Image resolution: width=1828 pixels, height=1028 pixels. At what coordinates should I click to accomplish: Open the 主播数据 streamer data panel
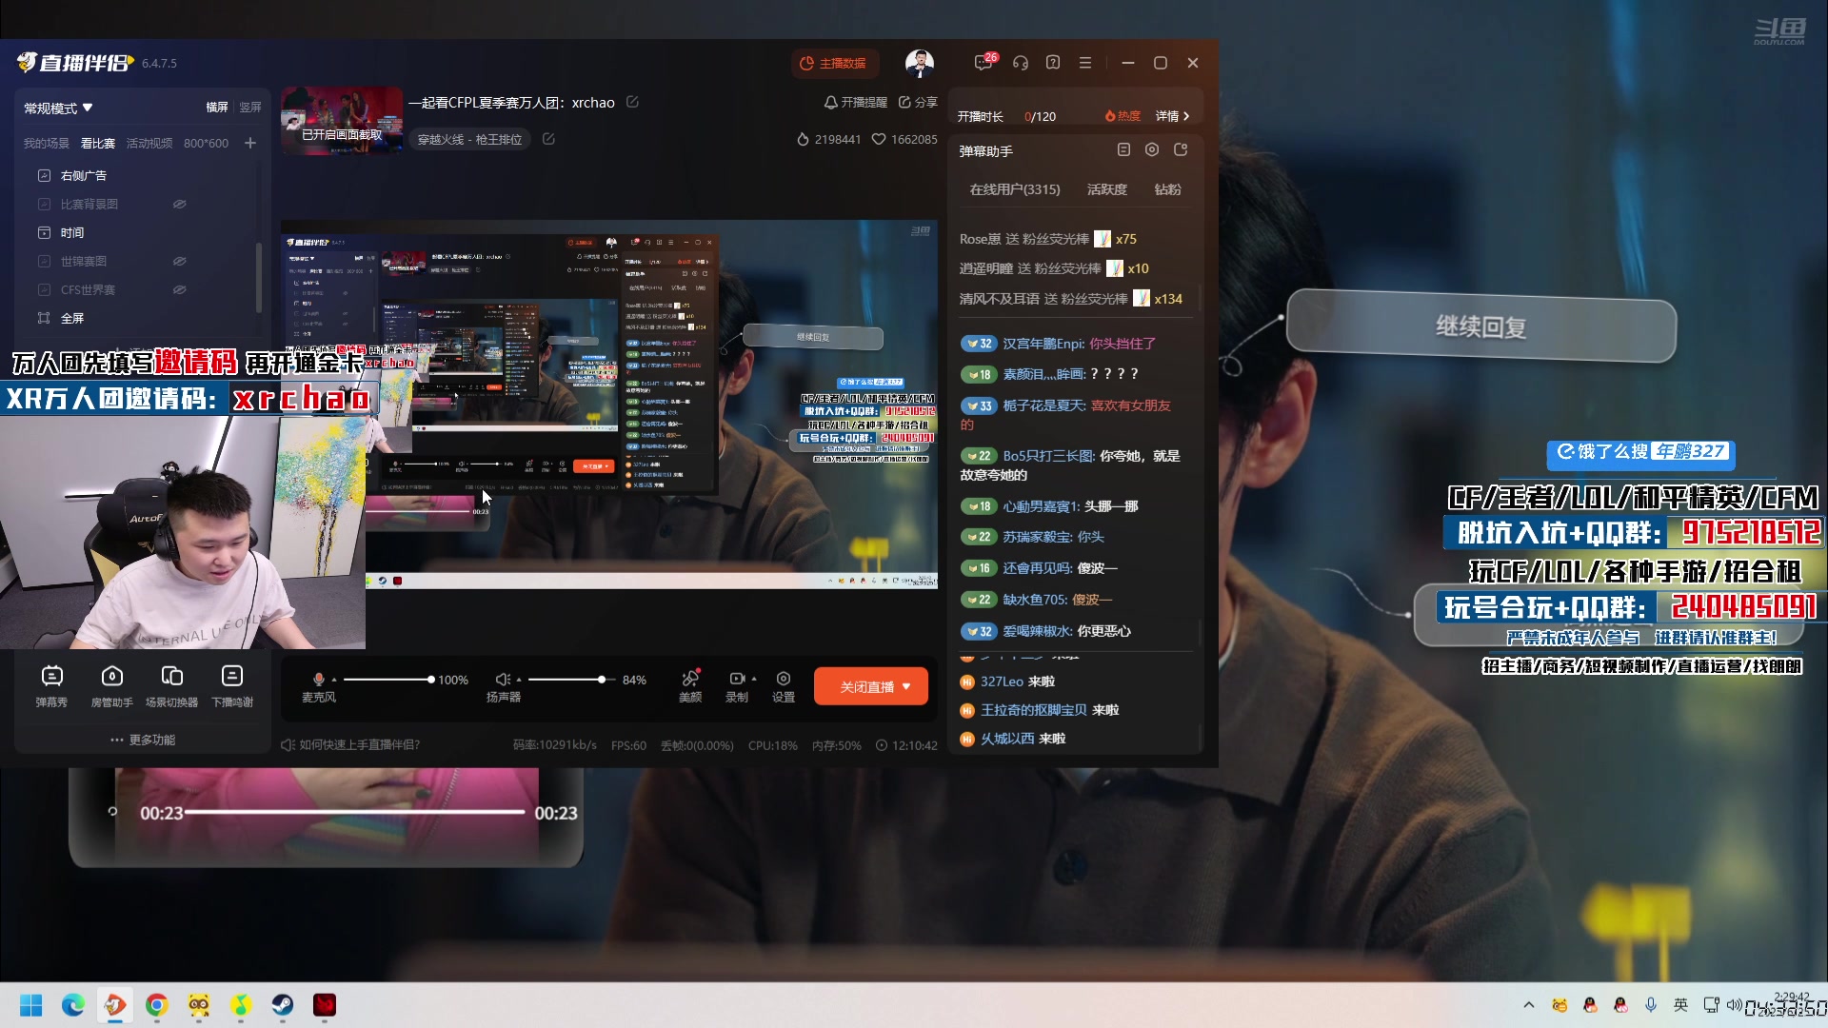point(833,64)
